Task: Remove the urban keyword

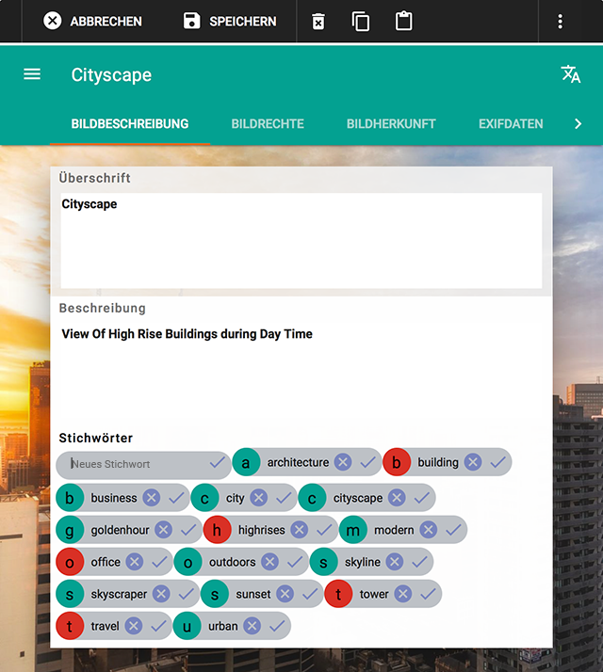Action: pyautogui.click(x=252, y=626)
